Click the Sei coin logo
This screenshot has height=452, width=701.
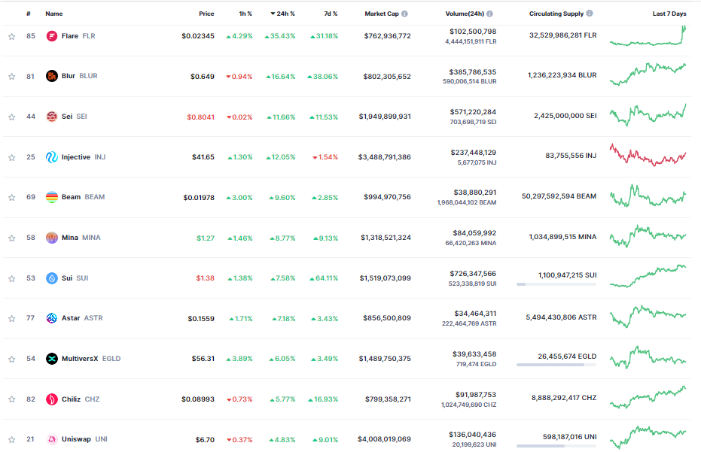(x=52, y=116)
